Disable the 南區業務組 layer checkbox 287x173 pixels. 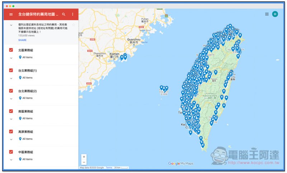click(x=11, y=111)
